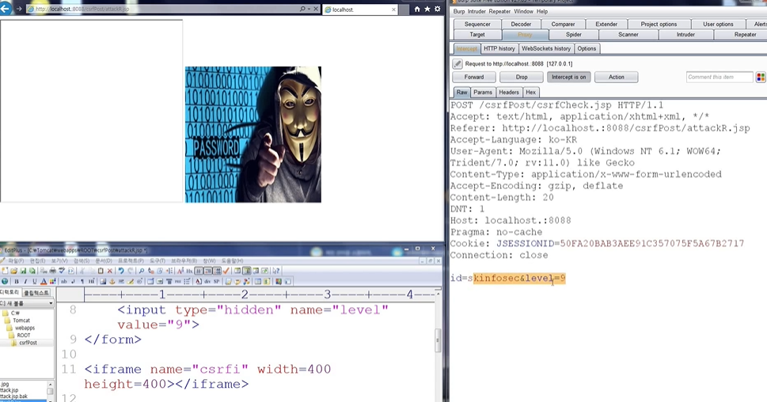767x402 pixels.
Task: Click the address bar search magnifier icon
Action: (302, 9)
